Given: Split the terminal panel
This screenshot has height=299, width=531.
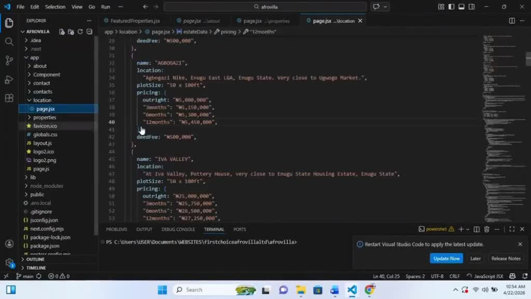Looking at the screenshot, I should tap(476, 229).
